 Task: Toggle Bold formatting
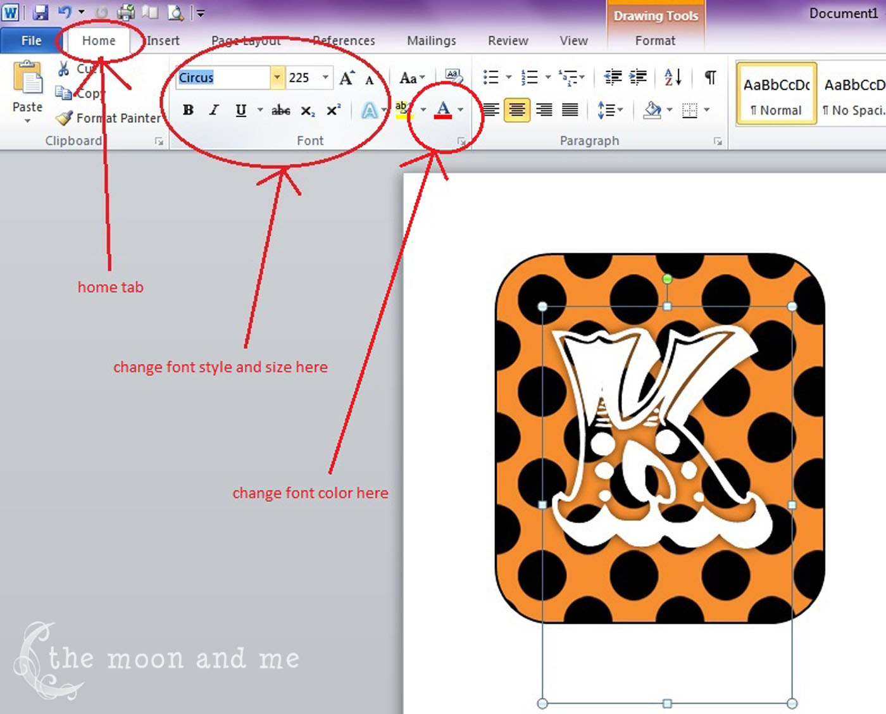(x=187, y=110)
